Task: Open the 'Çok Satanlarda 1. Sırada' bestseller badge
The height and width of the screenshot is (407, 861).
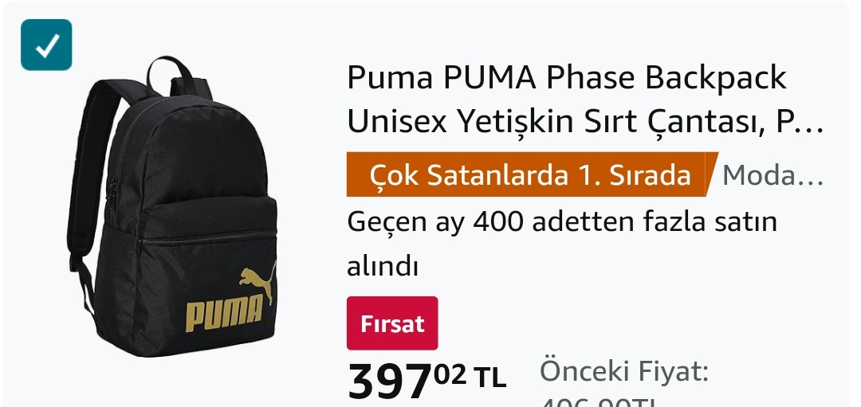Action: (x=530, y=174)
